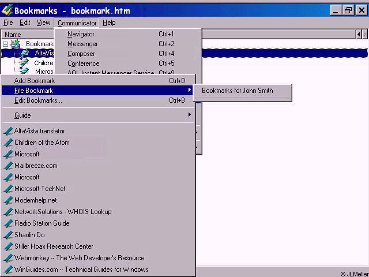The width and height of the screenshot is (369, 277).
Task: Click the AltaVis tree row bookmark icon
Action: (x=24, y=53)
